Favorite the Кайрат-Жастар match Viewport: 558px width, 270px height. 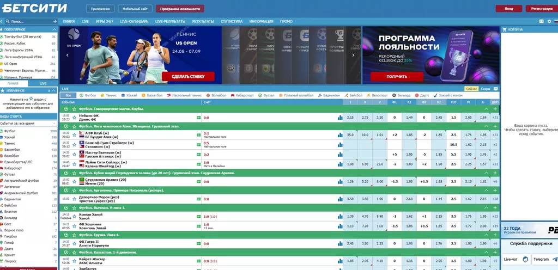coord(74,261)
